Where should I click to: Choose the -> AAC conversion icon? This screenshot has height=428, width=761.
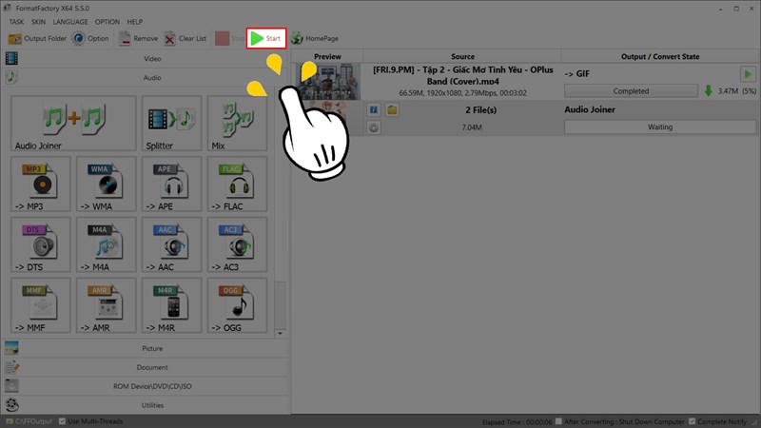[x=171, y=244]
